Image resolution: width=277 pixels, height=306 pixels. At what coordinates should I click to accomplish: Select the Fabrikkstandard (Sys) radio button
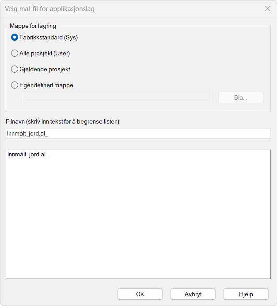15,38
